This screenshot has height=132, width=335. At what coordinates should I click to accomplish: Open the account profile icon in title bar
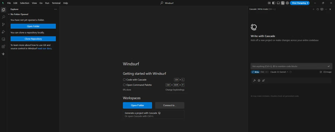[287, 3]
